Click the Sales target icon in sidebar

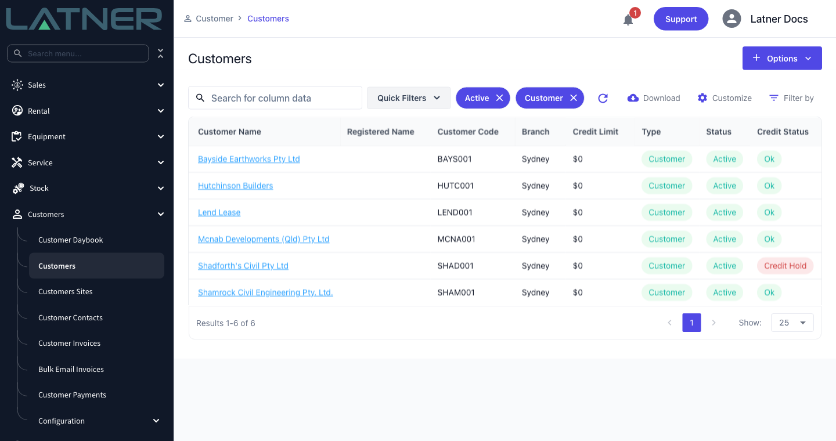click(17, 85)
